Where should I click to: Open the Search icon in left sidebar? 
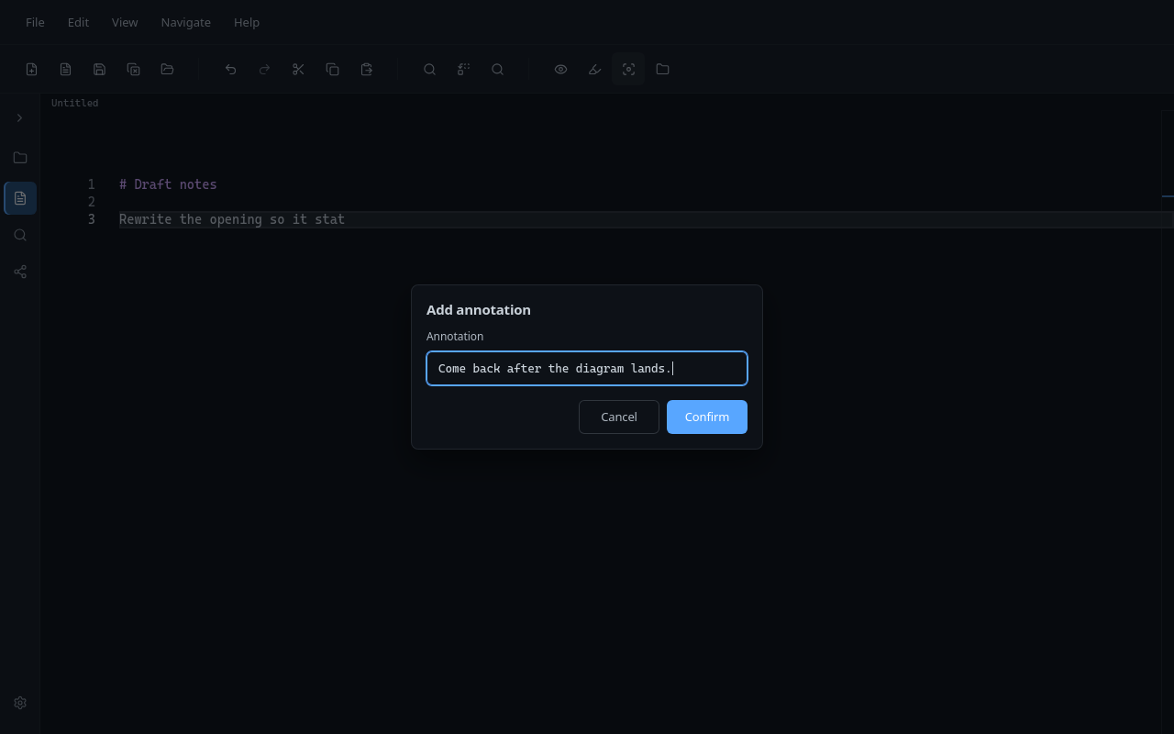20,235
